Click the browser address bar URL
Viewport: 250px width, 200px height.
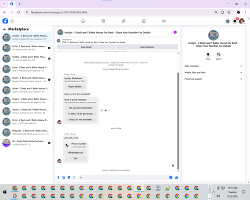59,12
